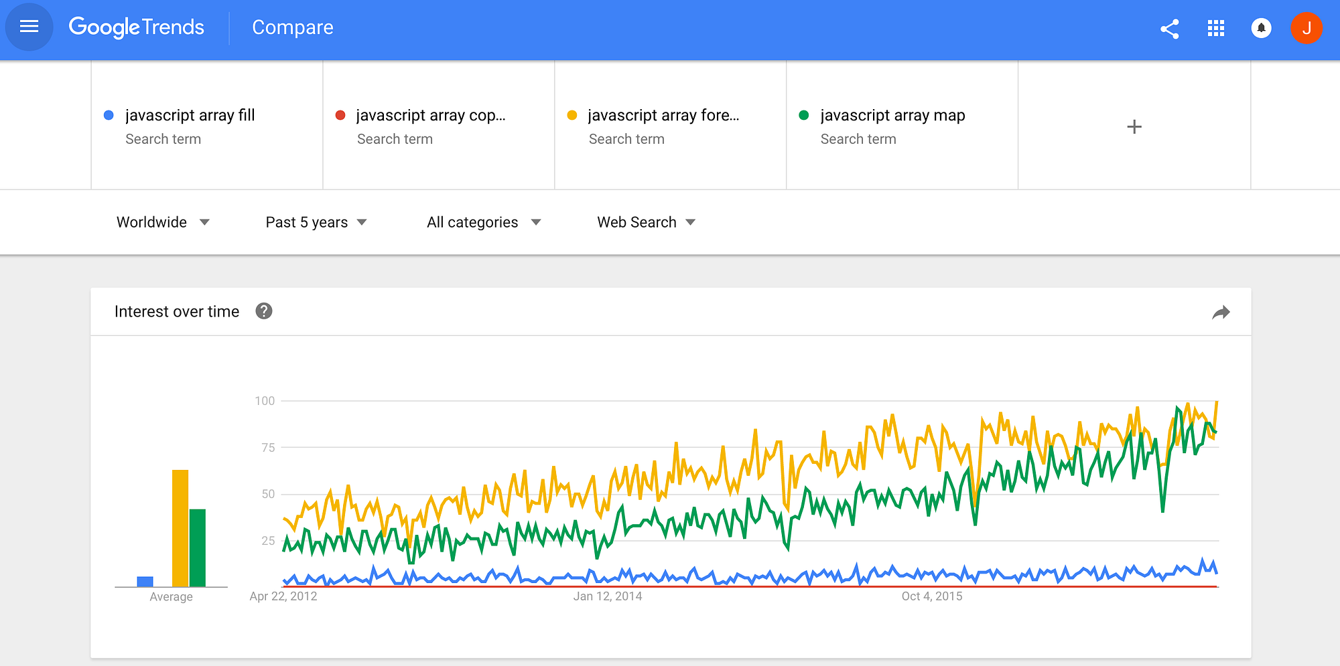
Task: Click the yellow average bar
Action: [180, 528]
